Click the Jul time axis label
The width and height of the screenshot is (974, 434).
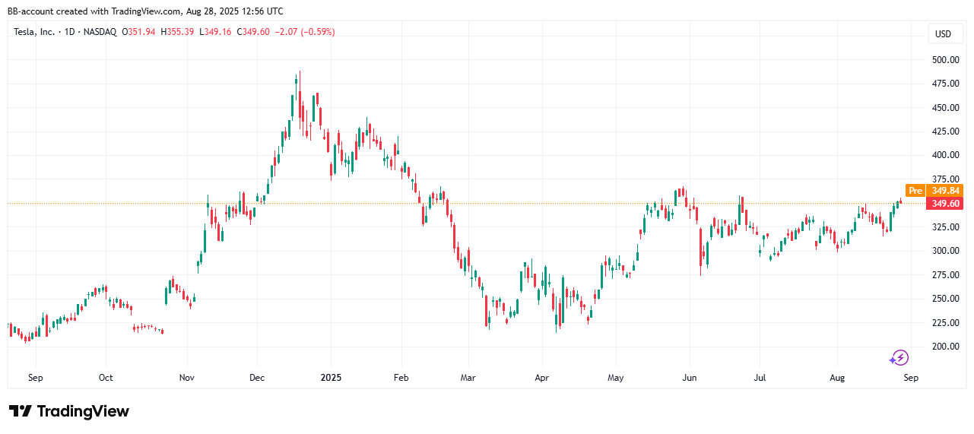pos(760,378)
